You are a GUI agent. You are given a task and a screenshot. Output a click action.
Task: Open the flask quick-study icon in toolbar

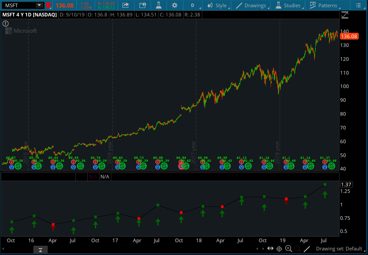(159, 5)
